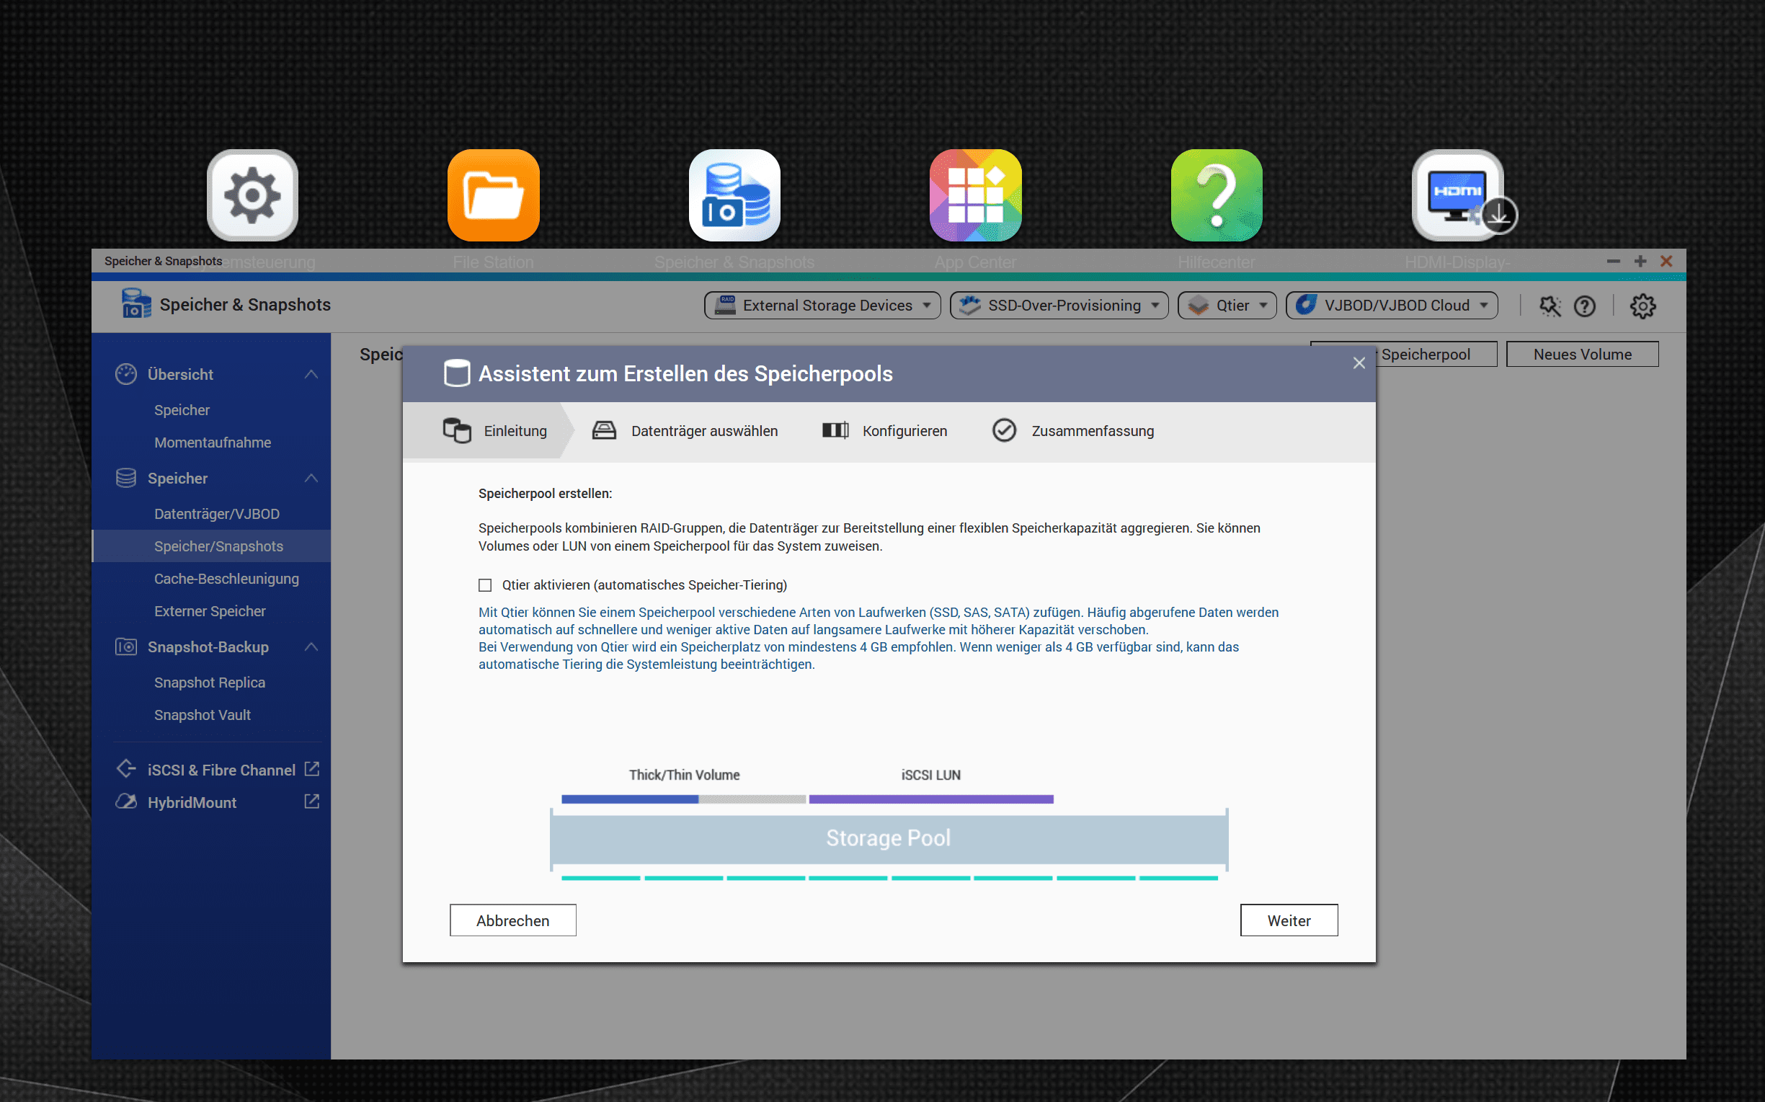Screen dimensions: 1765x1102
Task: Select Speicher under Übersicht in sidebar
Action: pos(182,410)
